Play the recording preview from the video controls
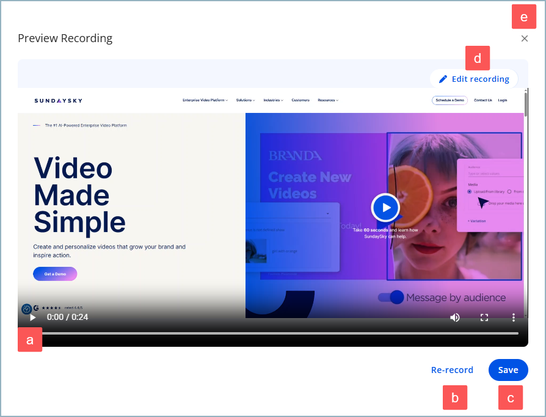 (x=33, y=317)
